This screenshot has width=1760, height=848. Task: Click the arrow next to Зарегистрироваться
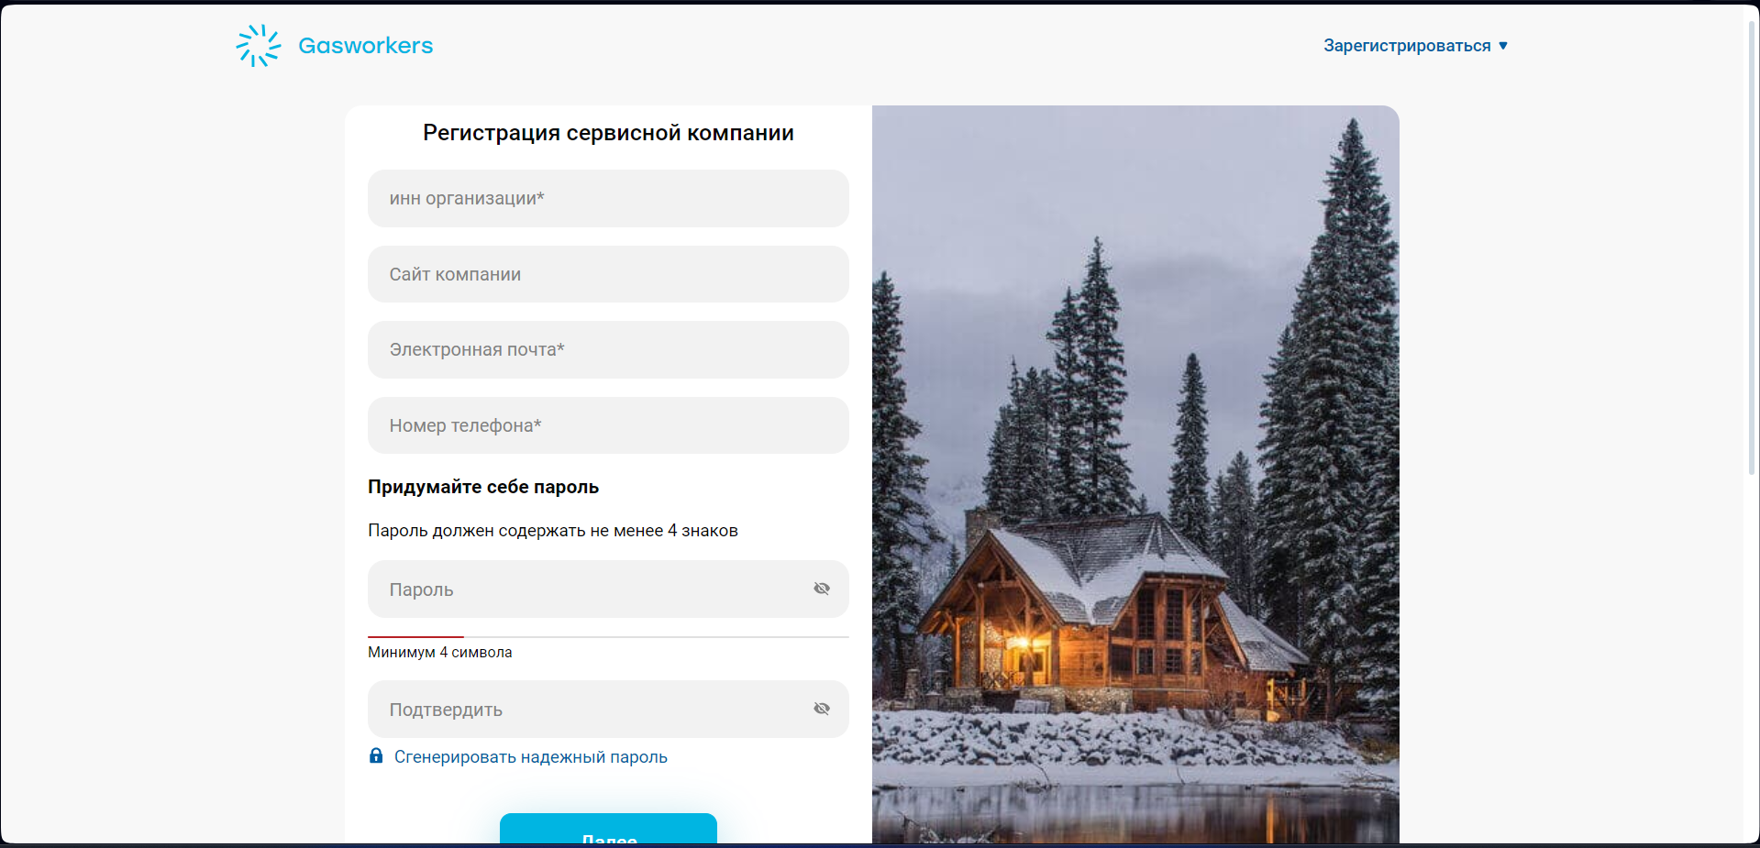1503,45
